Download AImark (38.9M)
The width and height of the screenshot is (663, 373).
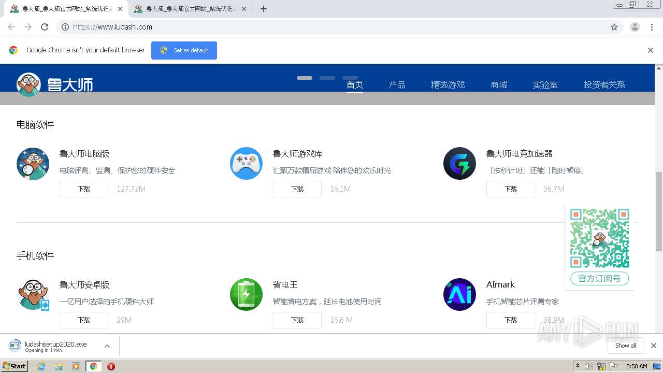coord(511,320)
